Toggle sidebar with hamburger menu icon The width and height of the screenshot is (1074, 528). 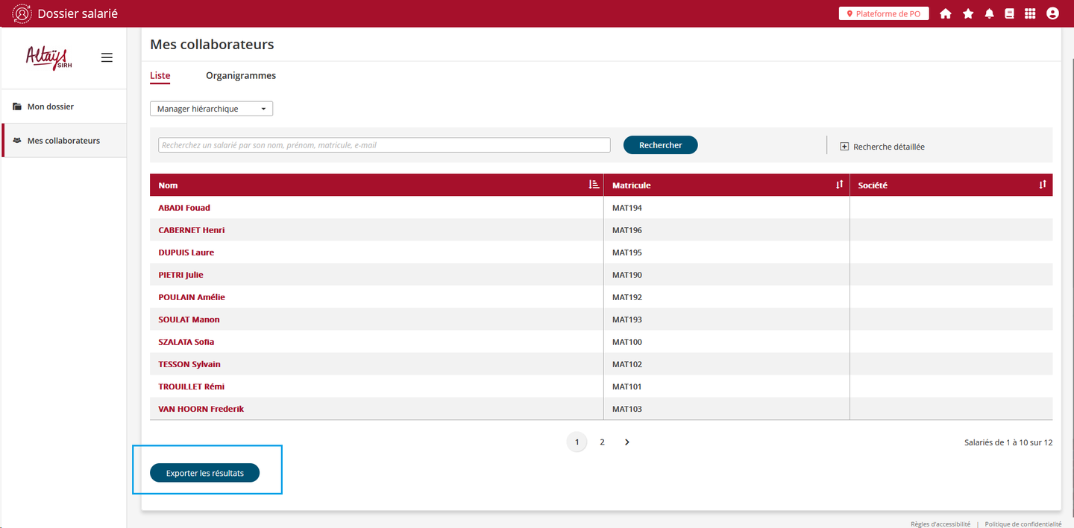[107, 57]
